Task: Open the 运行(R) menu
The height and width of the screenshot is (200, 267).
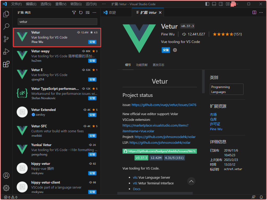Action: click(91, 4)
